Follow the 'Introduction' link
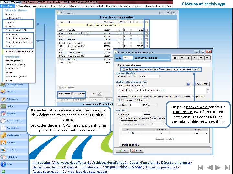233x174 pixels. pos(42,163)
